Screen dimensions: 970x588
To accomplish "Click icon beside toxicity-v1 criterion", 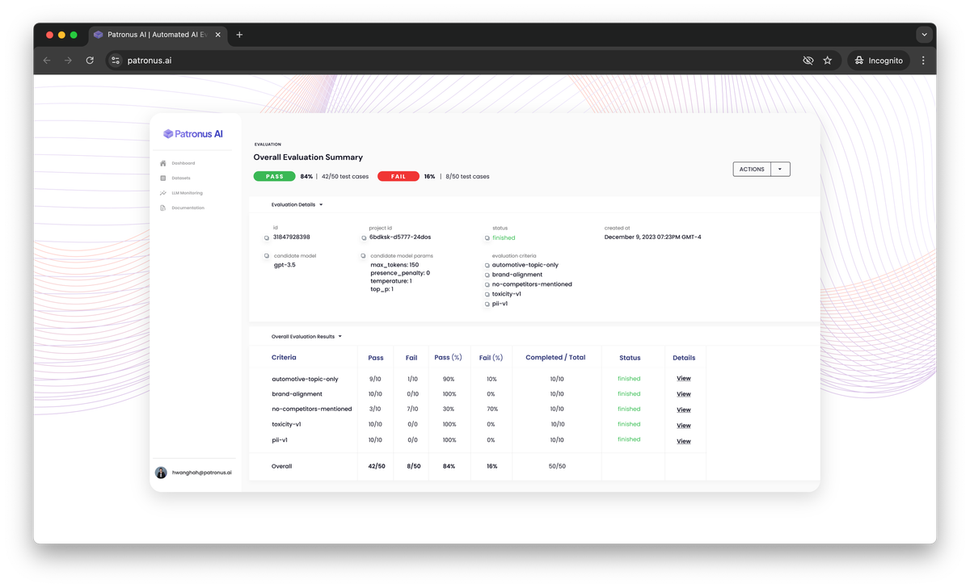I will pyautogui.click(x=487, y=295).
